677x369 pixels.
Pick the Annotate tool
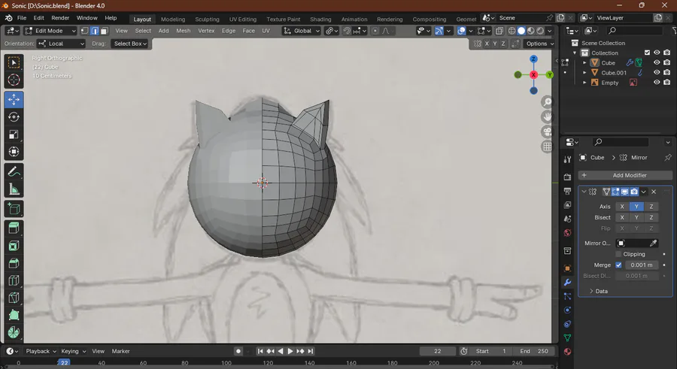(14, 172)
